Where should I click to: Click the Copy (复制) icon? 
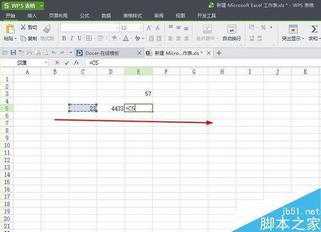[x=23, y=39]
